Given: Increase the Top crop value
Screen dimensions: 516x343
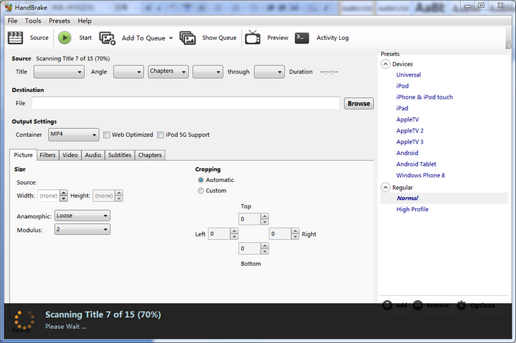Looking at the screenshot, I should point(265,216).
